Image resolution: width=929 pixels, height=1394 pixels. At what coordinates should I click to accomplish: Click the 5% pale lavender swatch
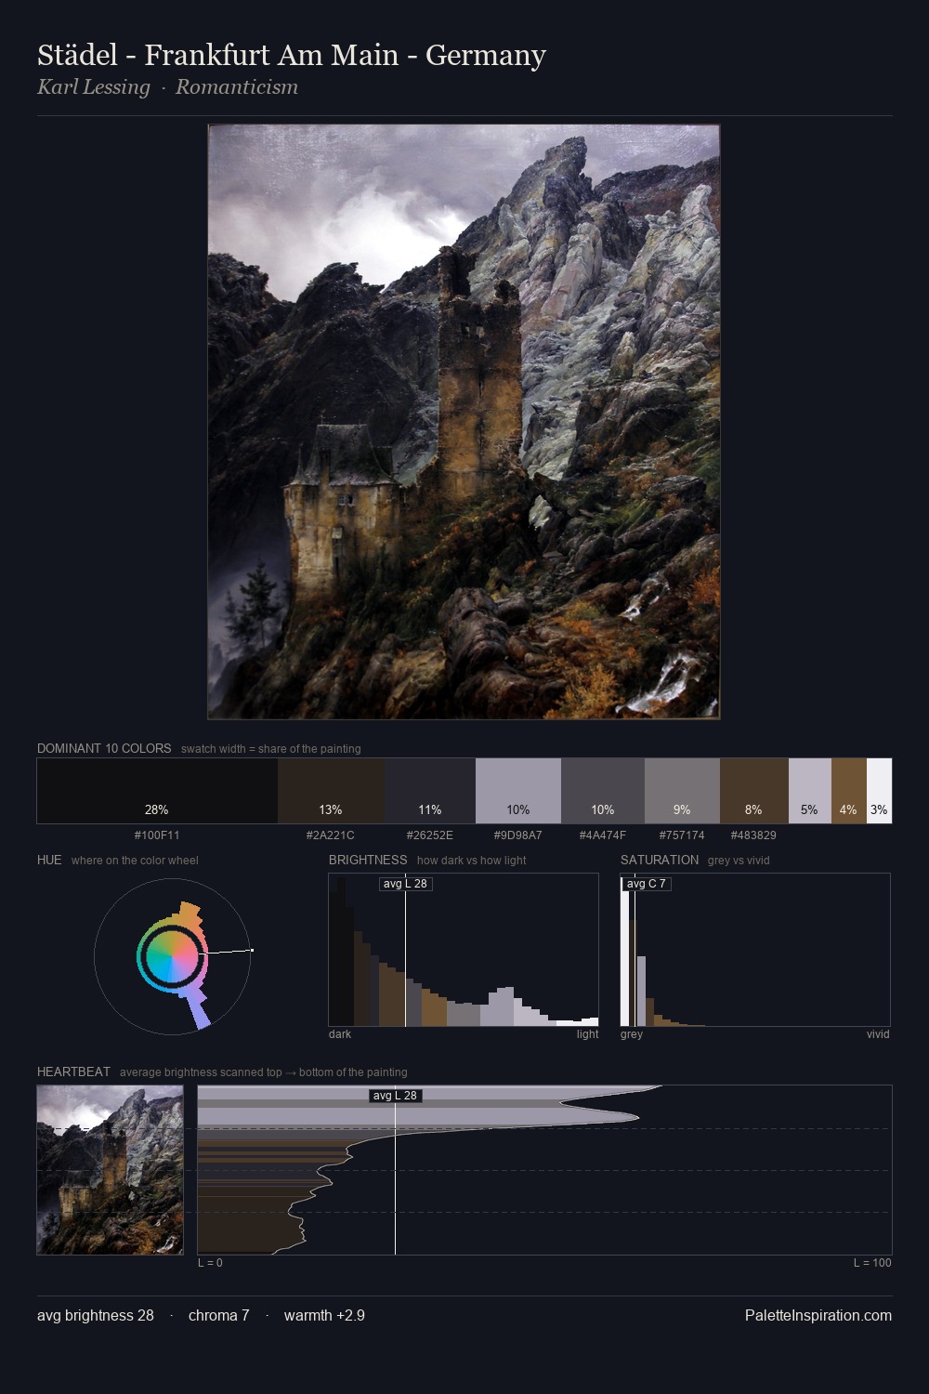coord(810,791)
